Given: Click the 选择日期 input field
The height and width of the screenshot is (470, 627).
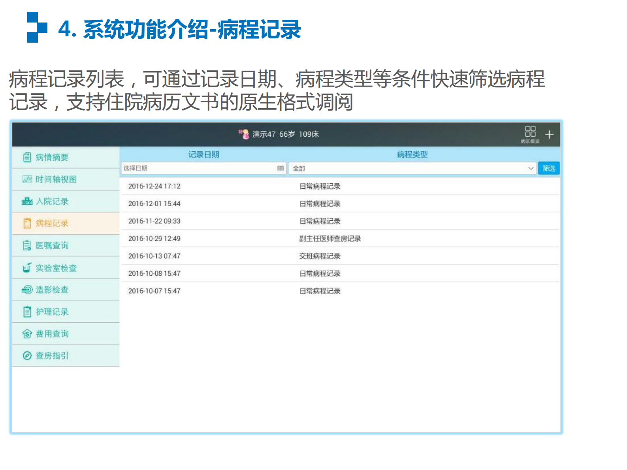Looking at the screenshot, I should 198,168.
